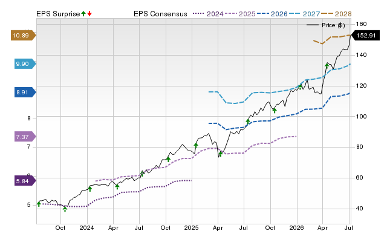Click the Oct label preceding 2025 on the time axis
Image resolution: width=387 pixels, height=231 pixels.
[x=165, y=227]
